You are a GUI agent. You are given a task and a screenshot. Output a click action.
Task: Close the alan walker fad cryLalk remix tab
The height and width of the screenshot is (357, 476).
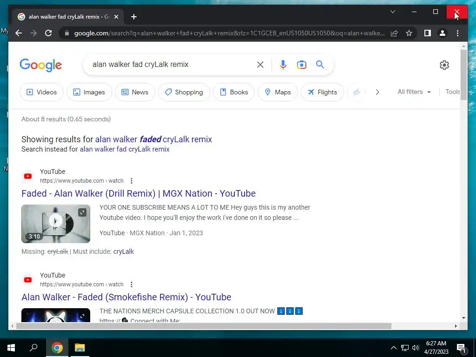point(116,17)
